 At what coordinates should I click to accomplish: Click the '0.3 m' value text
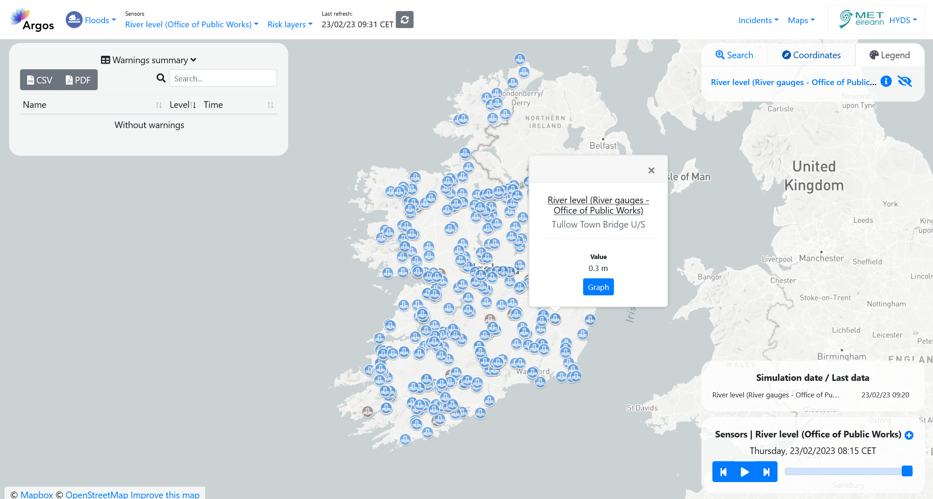point(598,269)
